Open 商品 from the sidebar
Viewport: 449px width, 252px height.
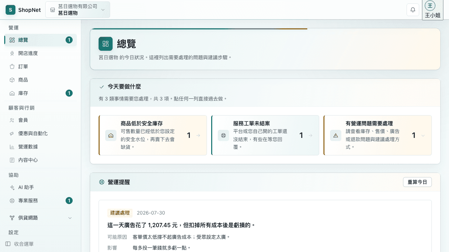point(40,80)
